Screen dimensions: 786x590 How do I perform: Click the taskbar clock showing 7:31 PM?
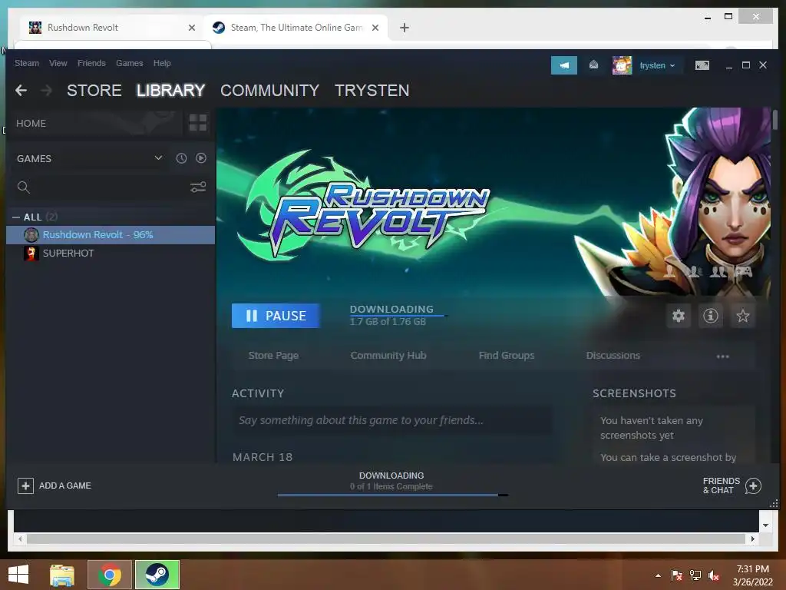click(752, 575)
